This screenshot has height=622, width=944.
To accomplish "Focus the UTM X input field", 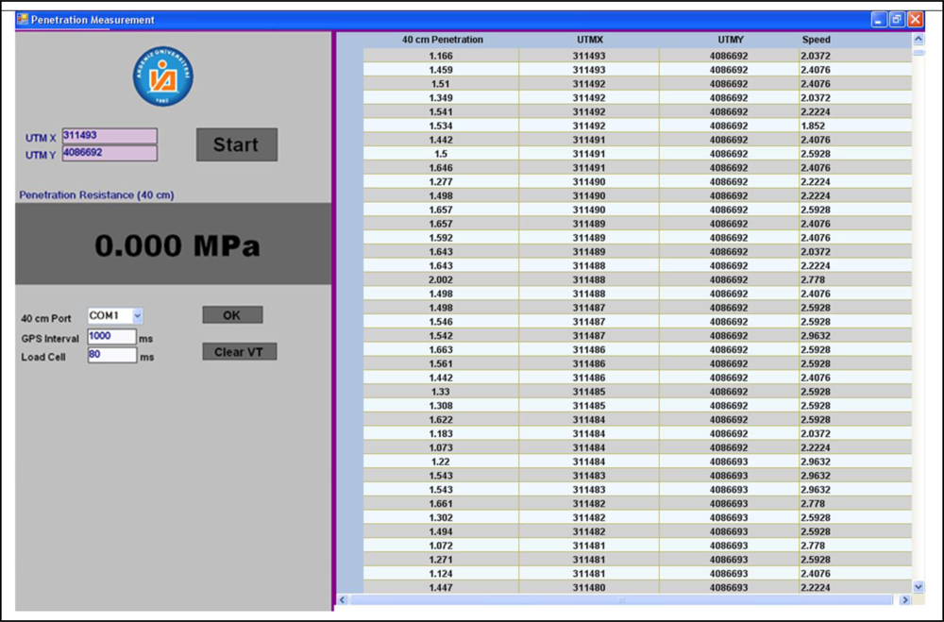I will [x=110, y=136].
